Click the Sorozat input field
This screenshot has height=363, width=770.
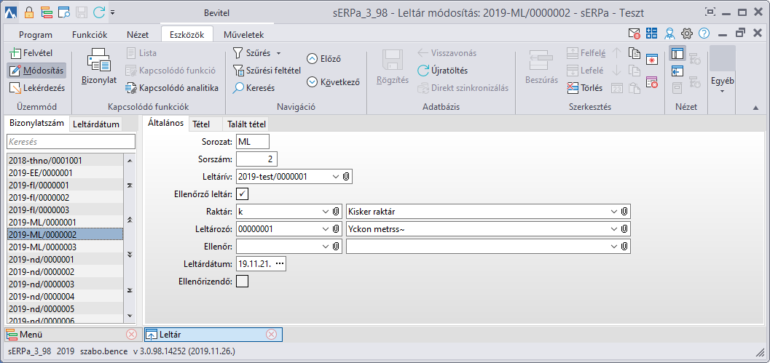(x=253, y=141)
